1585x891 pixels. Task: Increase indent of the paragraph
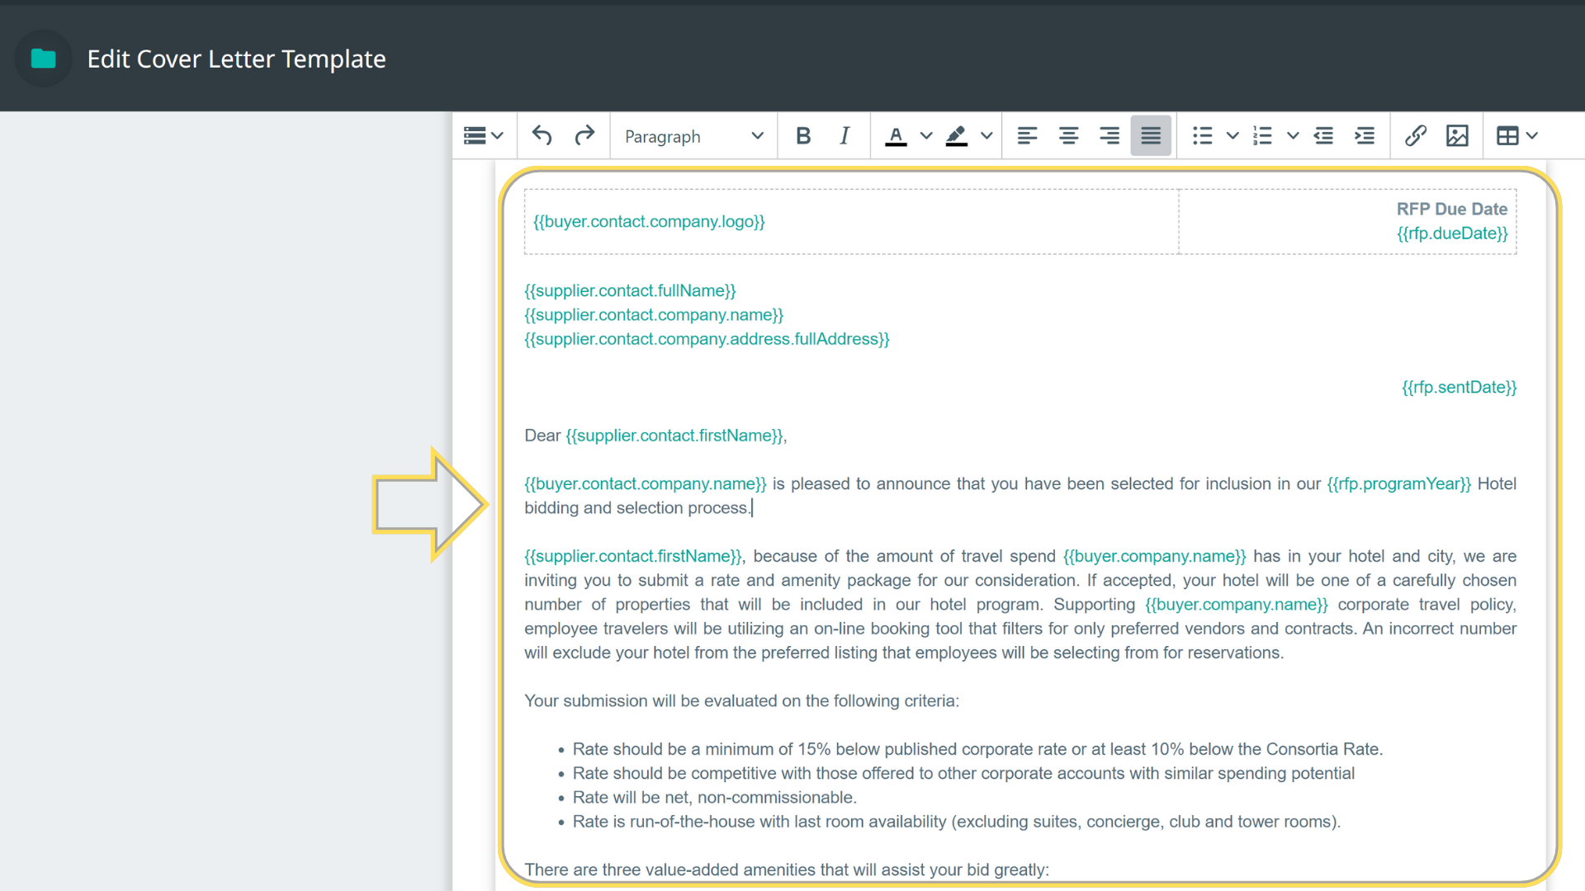(x=1365, y=136)
